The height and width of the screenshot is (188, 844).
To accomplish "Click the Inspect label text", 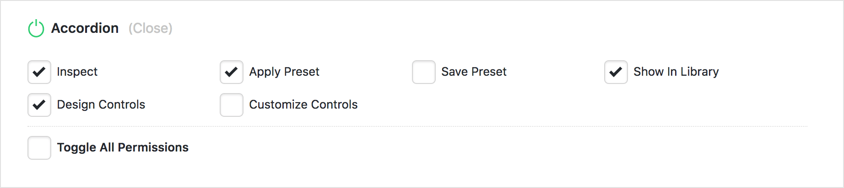I will click(77, 72).
